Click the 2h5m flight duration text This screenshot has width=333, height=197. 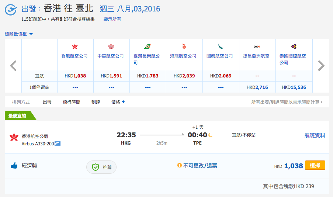pyautogui.click(x=162, y=143)
